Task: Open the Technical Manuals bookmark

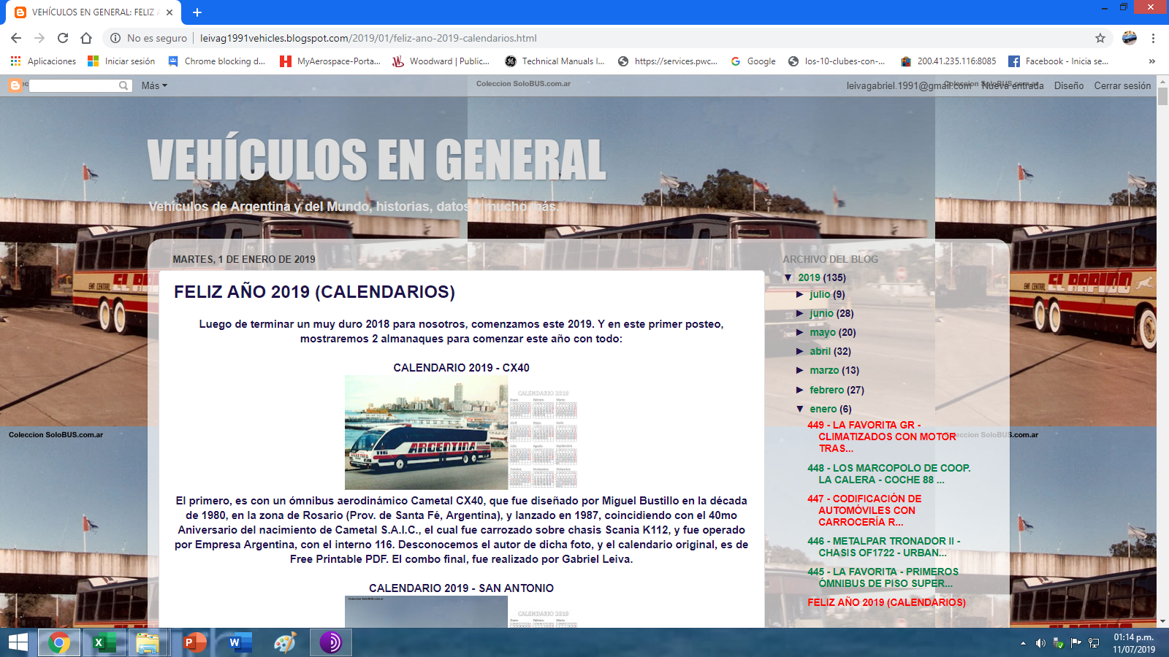Action: click(x=555, y=61)
